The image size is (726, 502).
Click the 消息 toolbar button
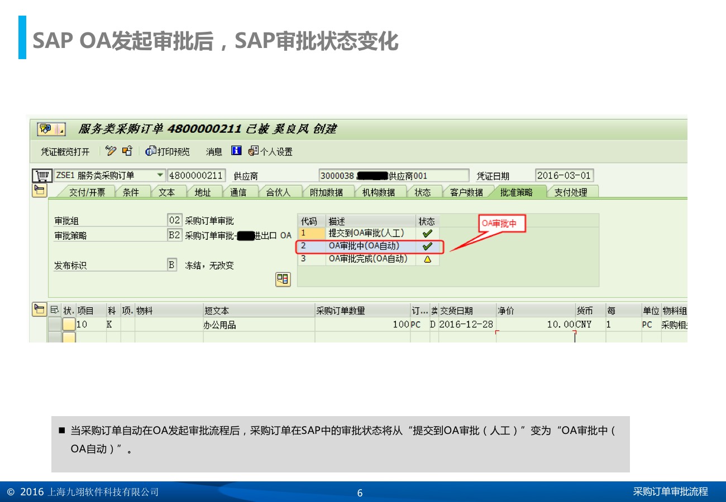click(214, 152)
